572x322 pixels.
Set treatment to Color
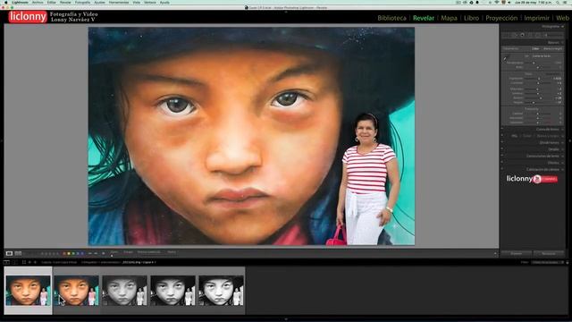tap(535, 48)
